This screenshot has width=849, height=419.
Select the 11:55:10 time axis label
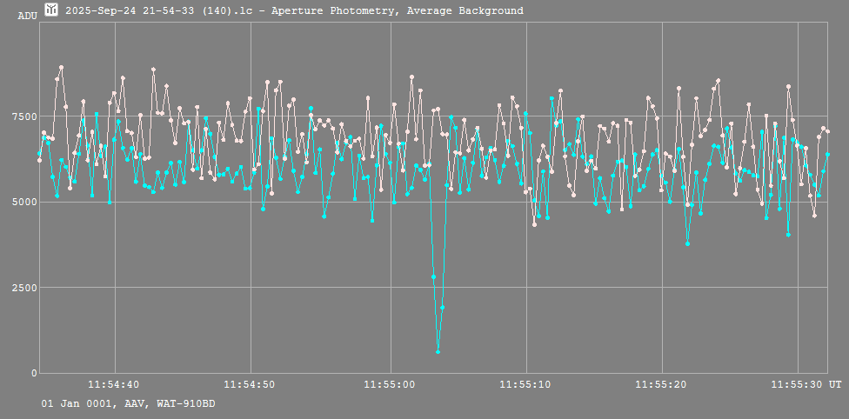[525, 384]
